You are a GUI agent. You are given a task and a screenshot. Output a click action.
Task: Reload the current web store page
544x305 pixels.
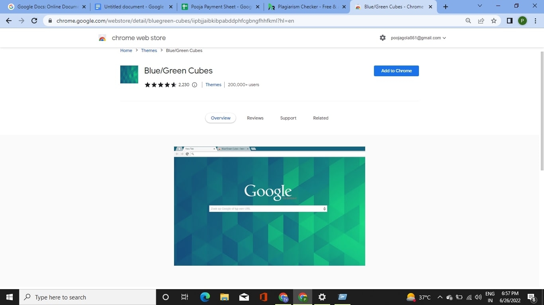pos(34,21)
